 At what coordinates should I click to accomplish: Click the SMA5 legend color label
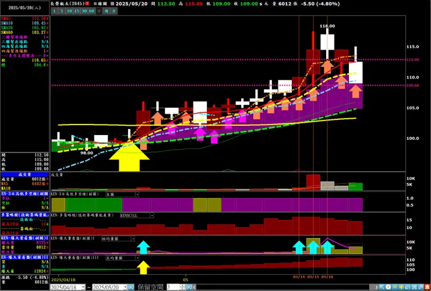pyautogui.click(x=6, y=19)
